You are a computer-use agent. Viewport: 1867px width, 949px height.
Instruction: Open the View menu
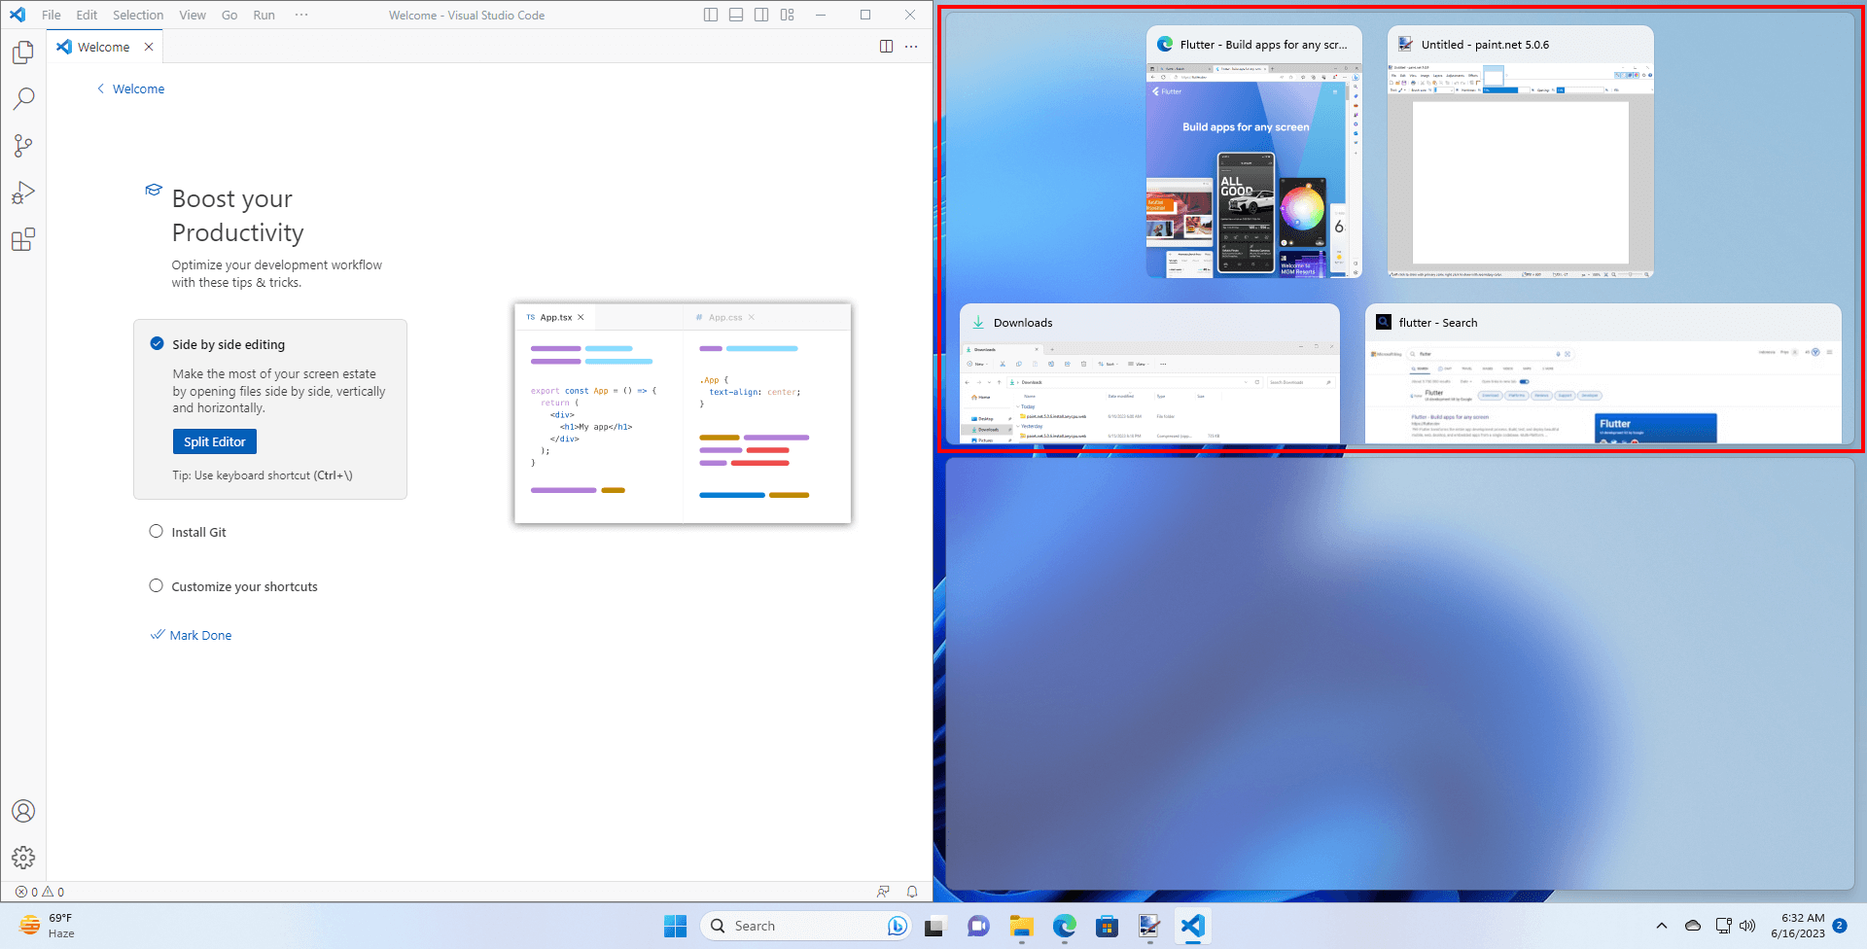tap(193, 15)
